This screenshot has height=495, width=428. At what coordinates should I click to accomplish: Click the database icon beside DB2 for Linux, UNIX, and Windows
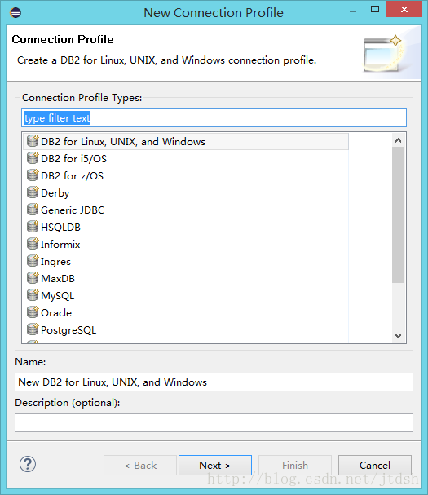(x=33, y=141)
